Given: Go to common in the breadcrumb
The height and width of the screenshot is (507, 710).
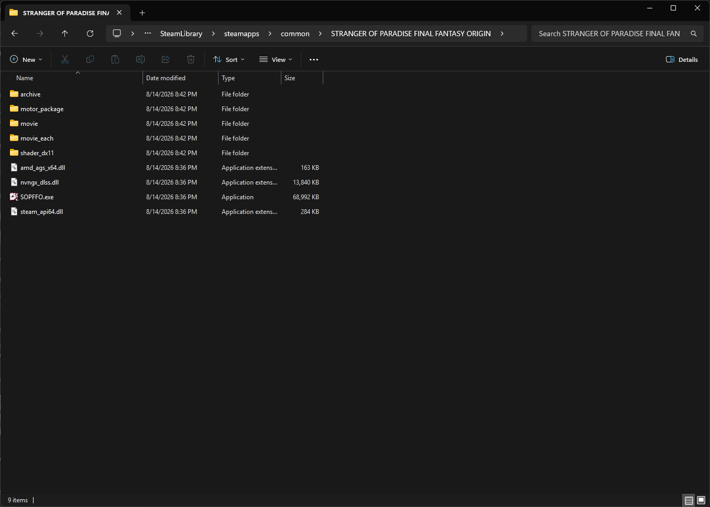Looking at the screenshot, I should coord(295,34).
